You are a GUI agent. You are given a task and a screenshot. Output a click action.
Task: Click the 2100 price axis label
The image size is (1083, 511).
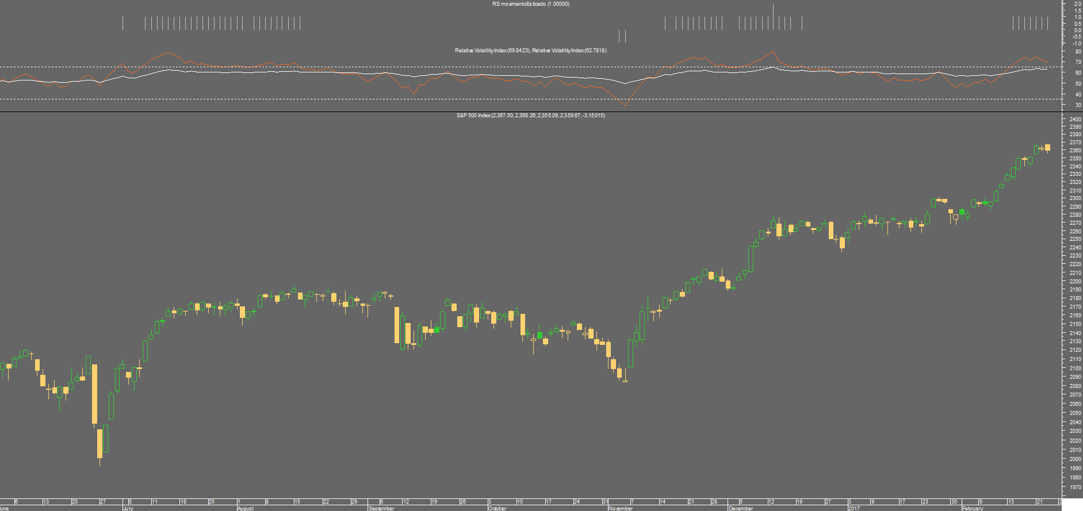pos(1075,368)
